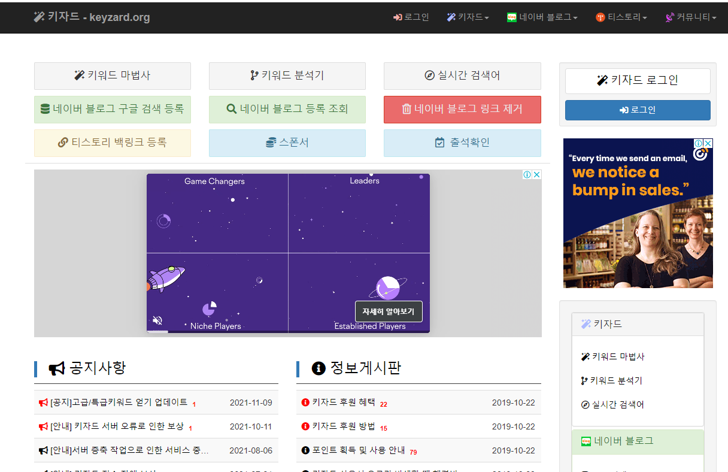Click the chain-link icon on 백링크 등록 button
This screenshot has height=472, width=728.
63,143
